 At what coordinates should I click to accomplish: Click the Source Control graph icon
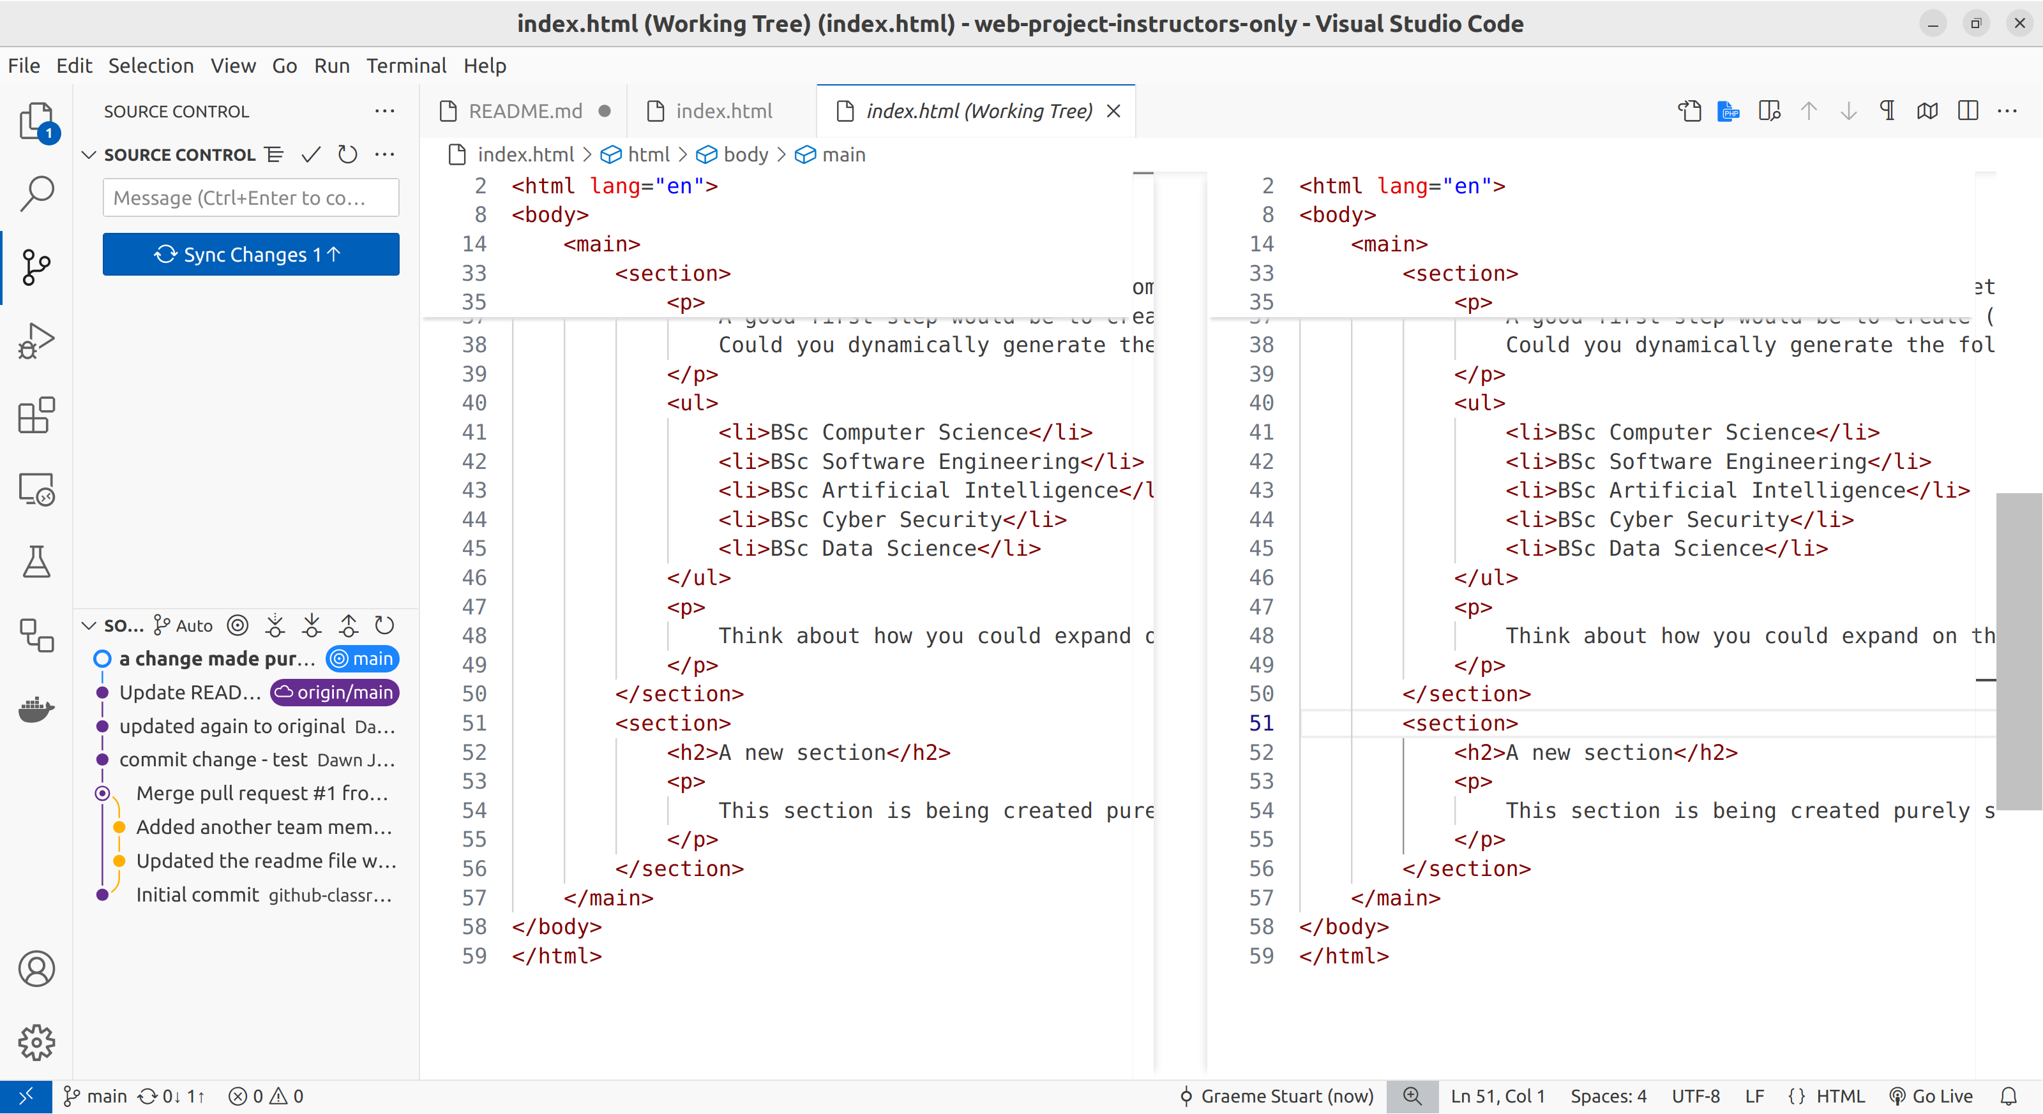37,265
